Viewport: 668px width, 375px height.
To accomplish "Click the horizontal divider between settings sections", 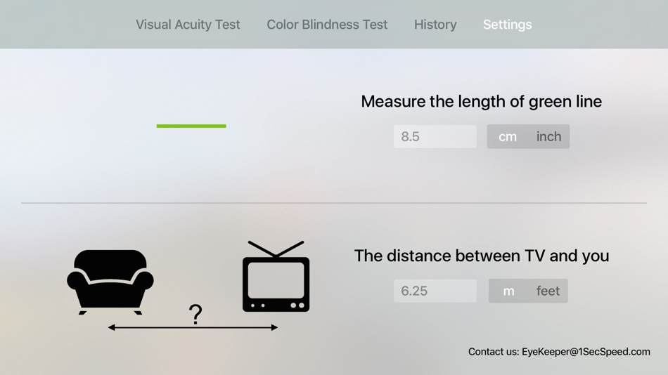I will (x=334, y=203).
